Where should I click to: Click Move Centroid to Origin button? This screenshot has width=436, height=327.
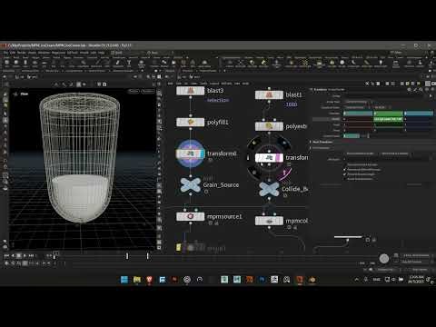(x=360, y=154)
